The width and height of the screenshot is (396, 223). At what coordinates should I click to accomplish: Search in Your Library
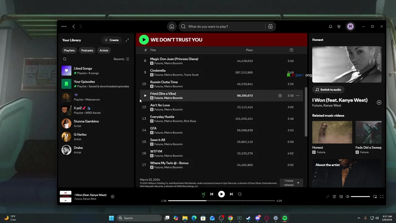(65, 59)
